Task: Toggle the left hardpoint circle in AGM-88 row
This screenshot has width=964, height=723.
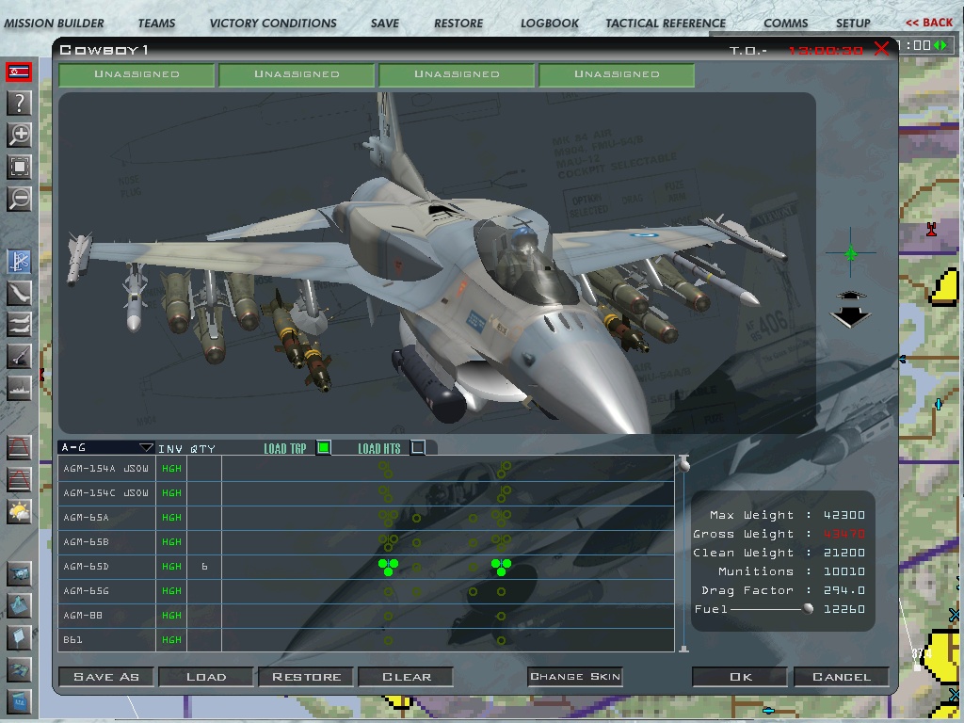Action: 388,616
